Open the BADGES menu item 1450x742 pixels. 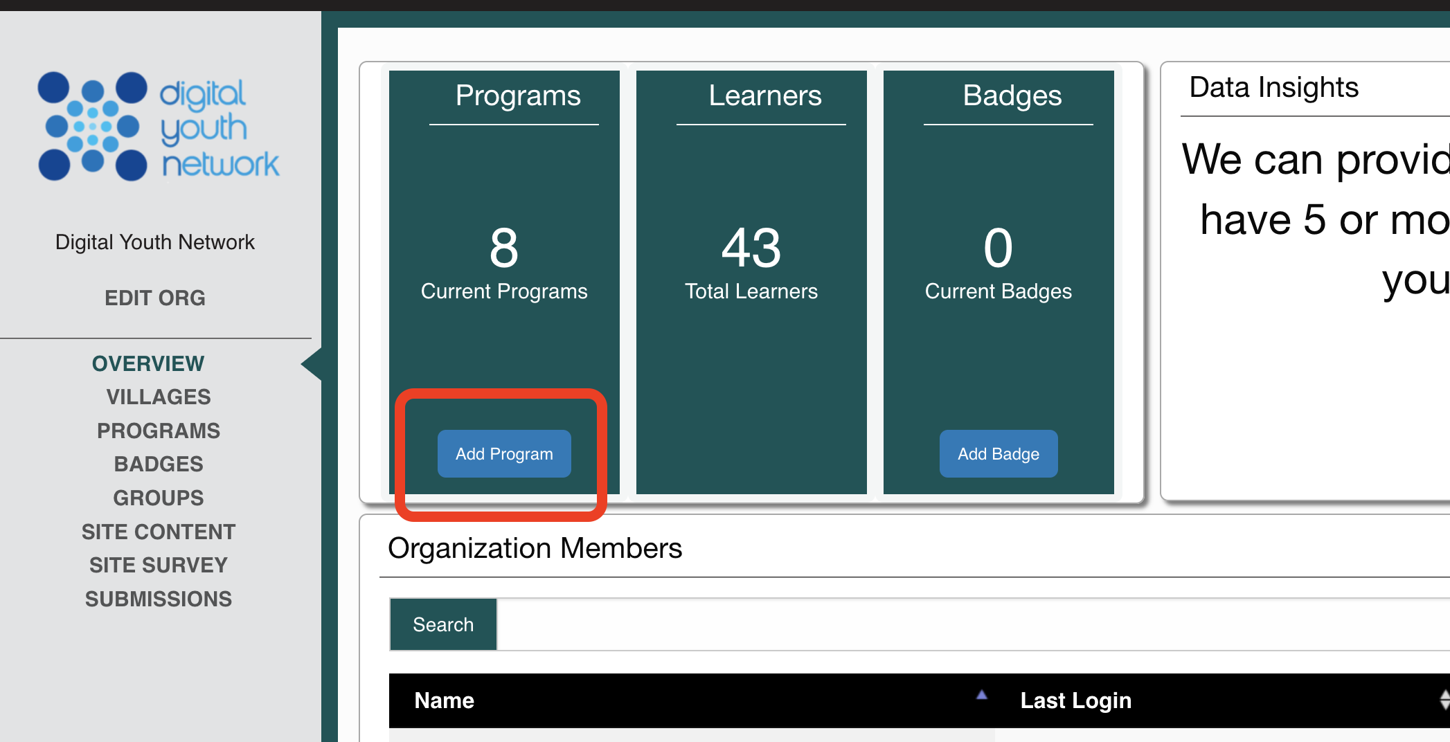point(159,464)
